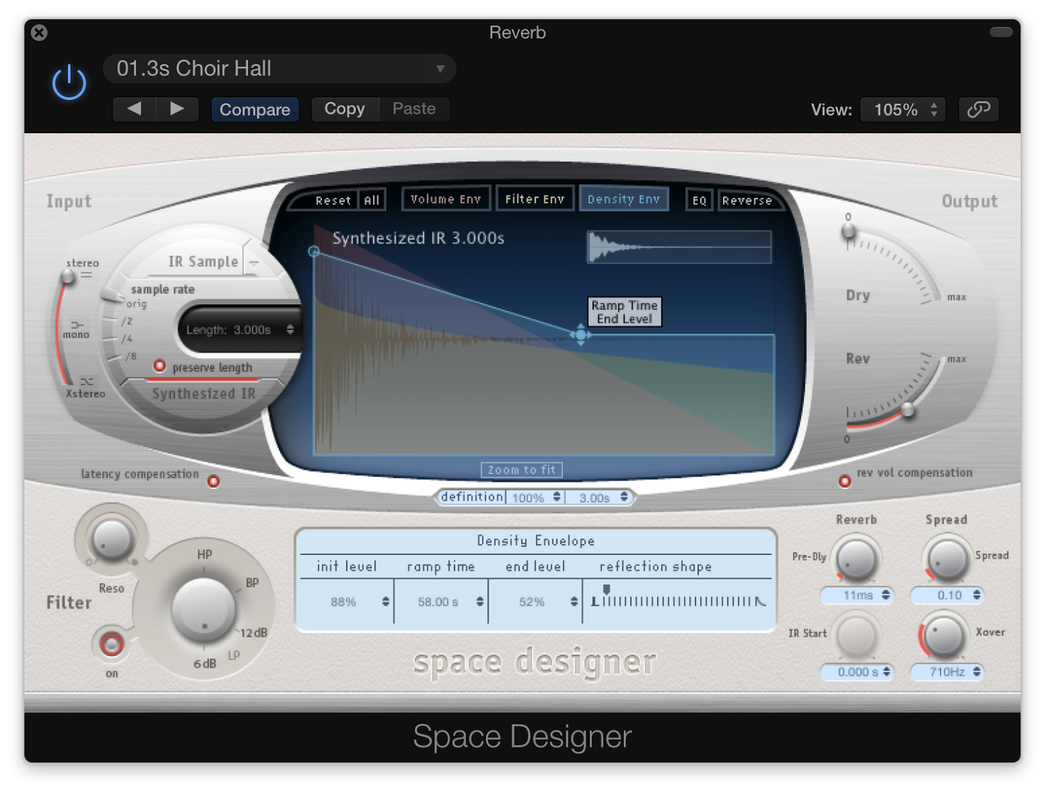Select the Xstereo input mode
The image size is (1045, 792).
point(86,394)
